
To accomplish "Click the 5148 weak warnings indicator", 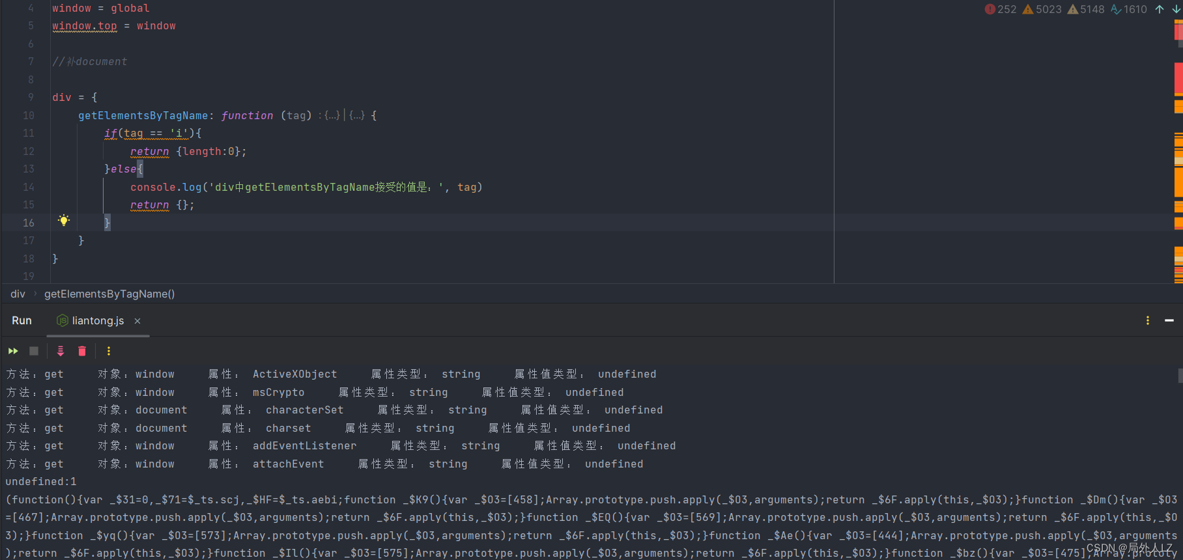I will 1086,9.
